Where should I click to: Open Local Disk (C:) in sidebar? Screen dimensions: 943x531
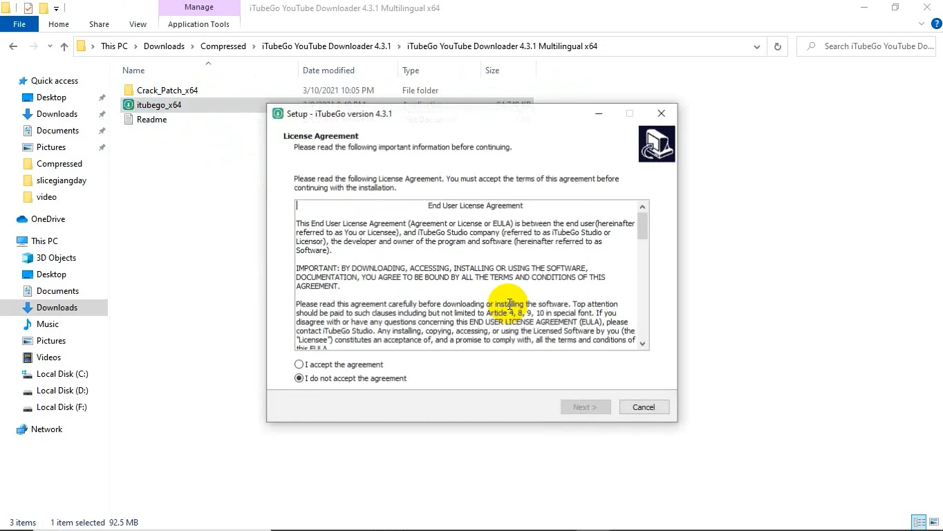pyautogui.click(x=62, y=374)
